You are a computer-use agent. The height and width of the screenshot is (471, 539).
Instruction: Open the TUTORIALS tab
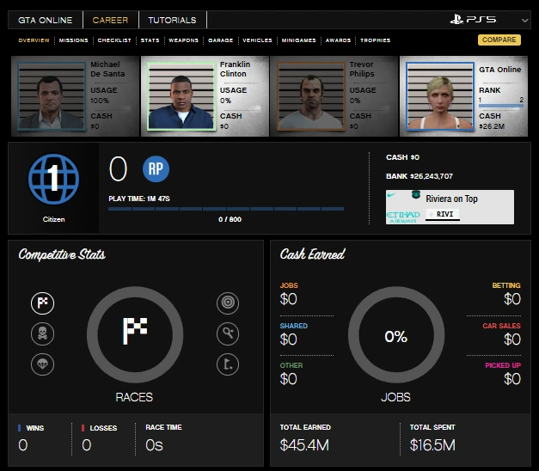[172, 20]
